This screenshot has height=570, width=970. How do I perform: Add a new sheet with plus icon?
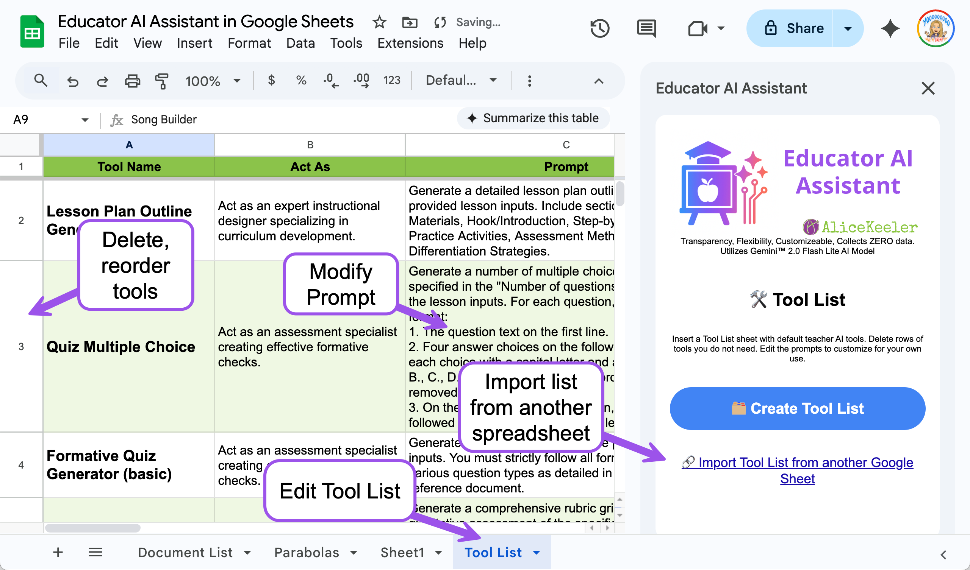58,552
